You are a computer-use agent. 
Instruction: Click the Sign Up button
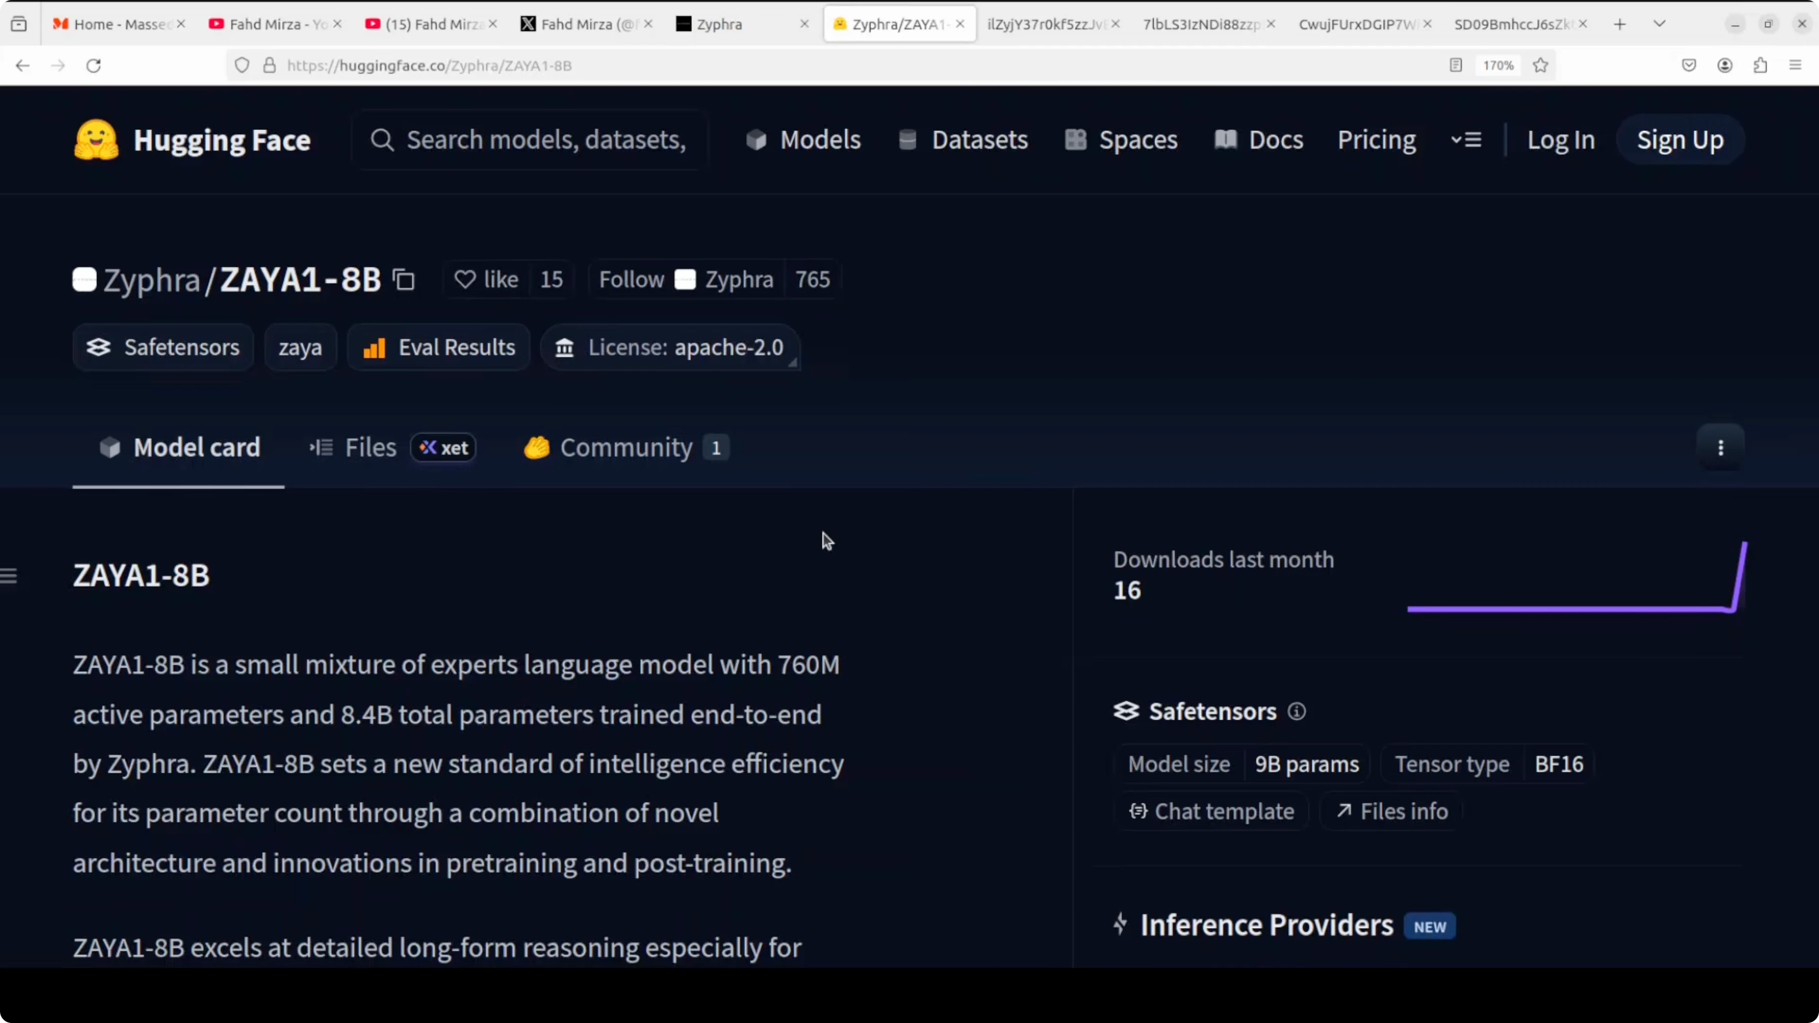(1680, 140)
